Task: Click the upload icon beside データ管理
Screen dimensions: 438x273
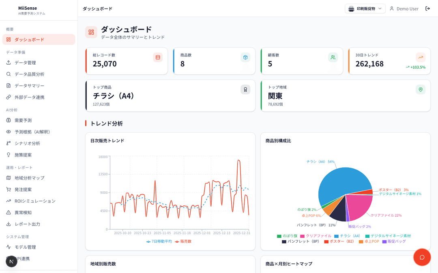Action: pyautogui.click(x=9, y=63)
